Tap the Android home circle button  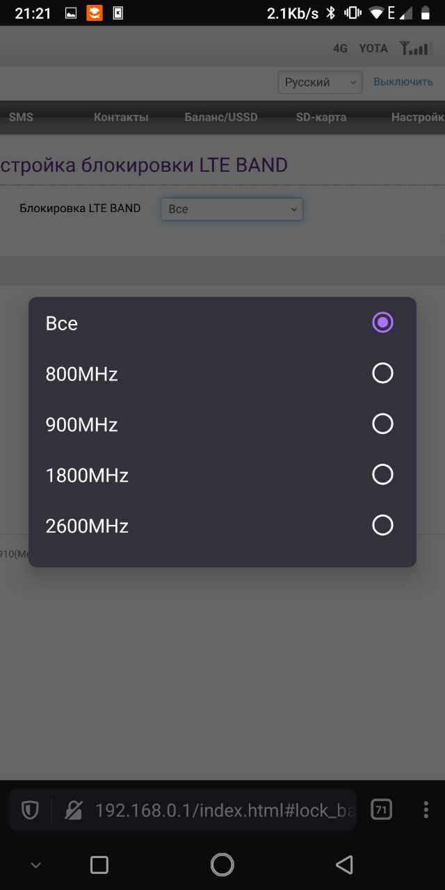point(222,864)
